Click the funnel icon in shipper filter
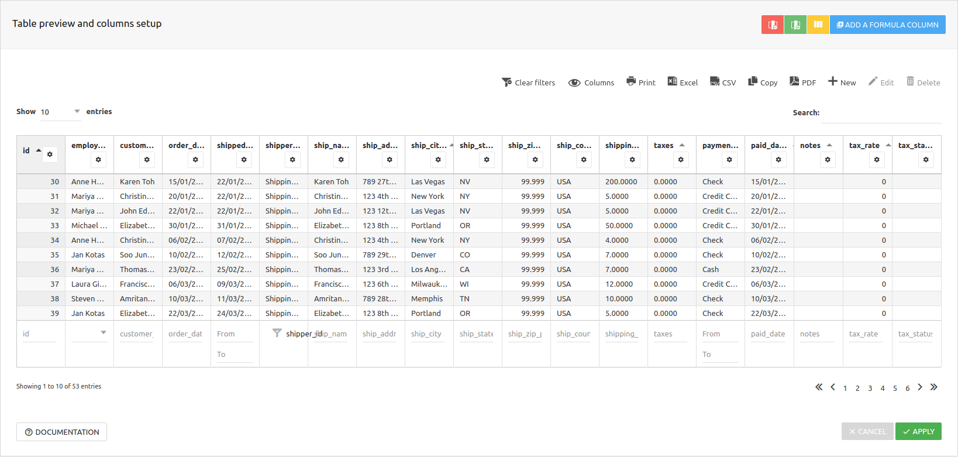The height and width of the screenshot is (457, 958). point(277,333)
